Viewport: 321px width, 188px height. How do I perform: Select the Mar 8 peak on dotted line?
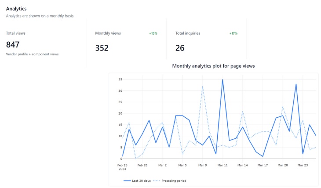(x=202, y=87)
